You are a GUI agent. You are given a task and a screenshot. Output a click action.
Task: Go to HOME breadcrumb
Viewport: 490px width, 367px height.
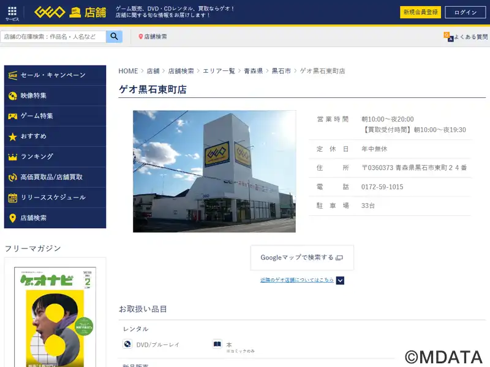pos(128,71)
